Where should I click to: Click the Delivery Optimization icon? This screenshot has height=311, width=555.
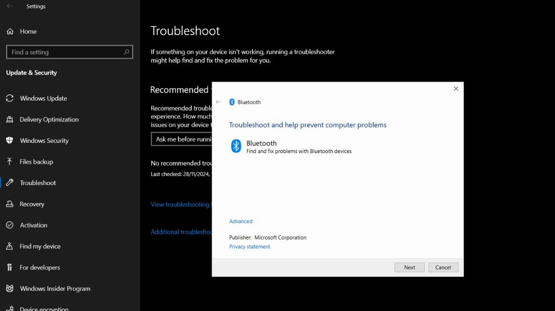(10, 119)
